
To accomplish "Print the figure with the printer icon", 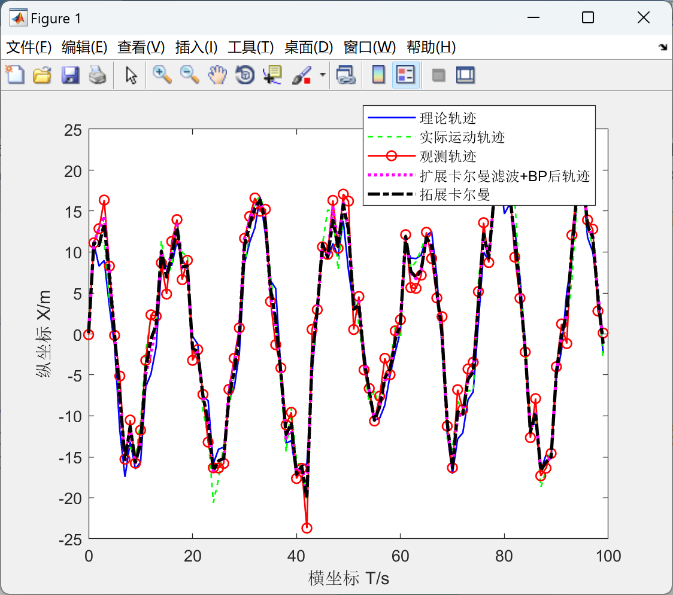I will (x=98, y=75).
